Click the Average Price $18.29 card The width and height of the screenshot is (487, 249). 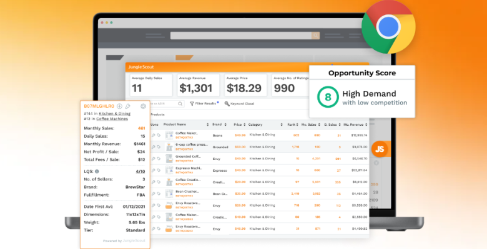(x=245, y=85)
